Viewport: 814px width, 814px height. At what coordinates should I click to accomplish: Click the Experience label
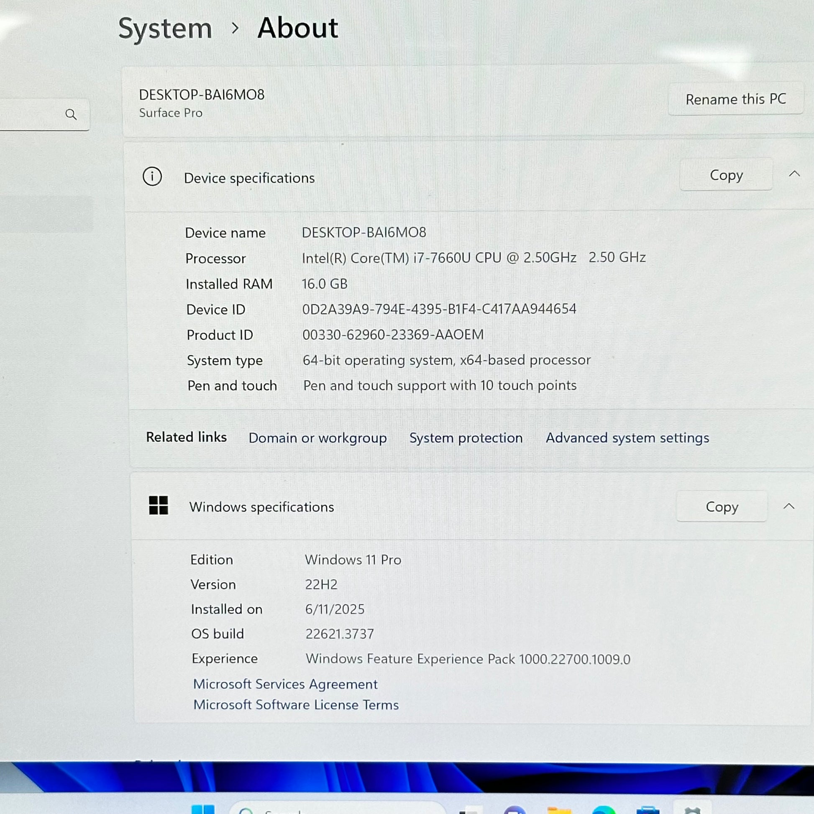point(225,658)
